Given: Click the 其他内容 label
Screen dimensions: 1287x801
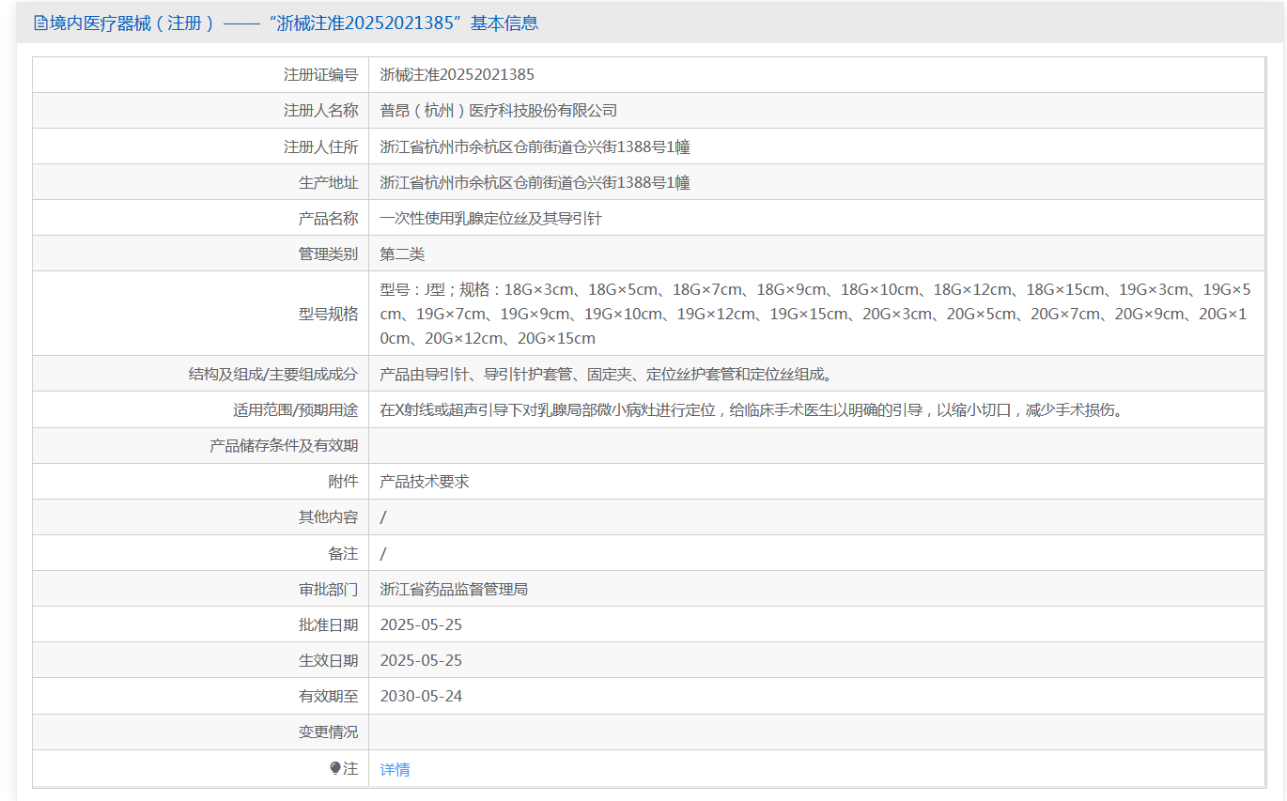Looking at the screenshot, I should coord(328,516).
